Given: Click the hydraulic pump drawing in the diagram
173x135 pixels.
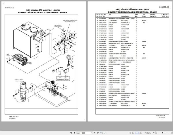Looking at the screenshot, I should click(20, 60).
